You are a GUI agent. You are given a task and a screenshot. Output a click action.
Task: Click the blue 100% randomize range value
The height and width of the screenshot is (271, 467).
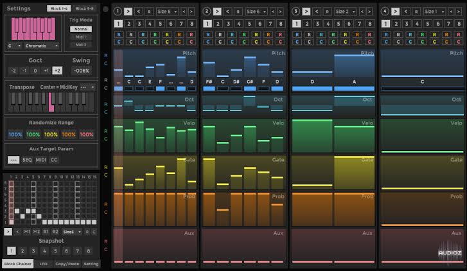point(15,135)
